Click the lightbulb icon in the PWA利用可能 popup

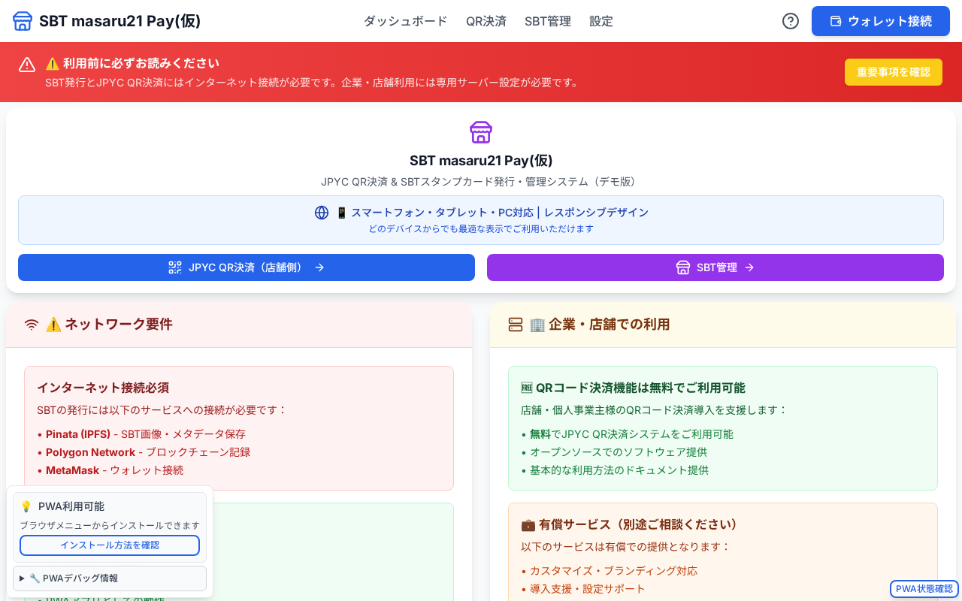tap(26, 506)
